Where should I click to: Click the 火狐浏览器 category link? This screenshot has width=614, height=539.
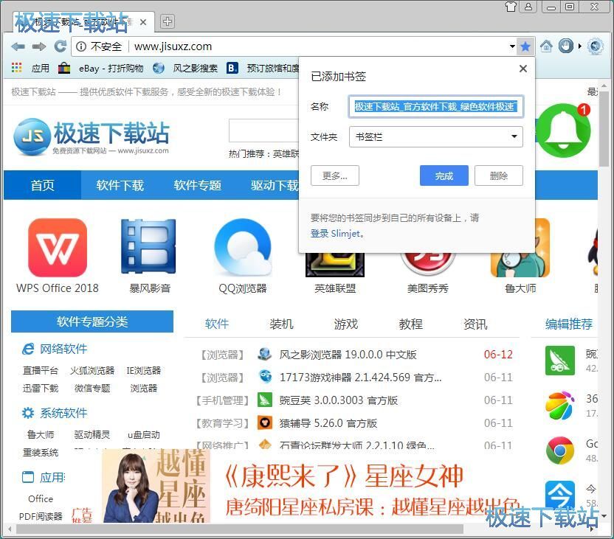[x=92, y=370]
